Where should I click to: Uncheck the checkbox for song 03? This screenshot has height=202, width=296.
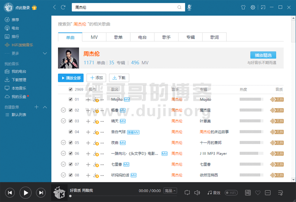[x=71, y=121]
